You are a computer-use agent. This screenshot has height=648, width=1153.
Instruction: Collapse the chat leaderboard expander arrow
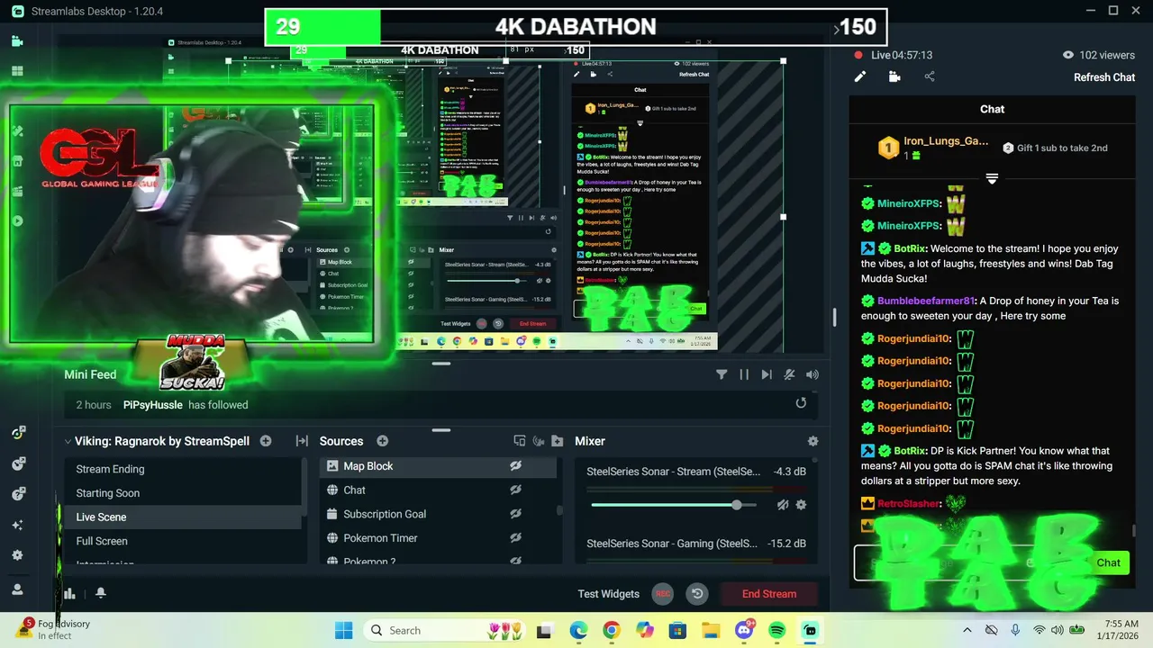click(x=992, y=178)
